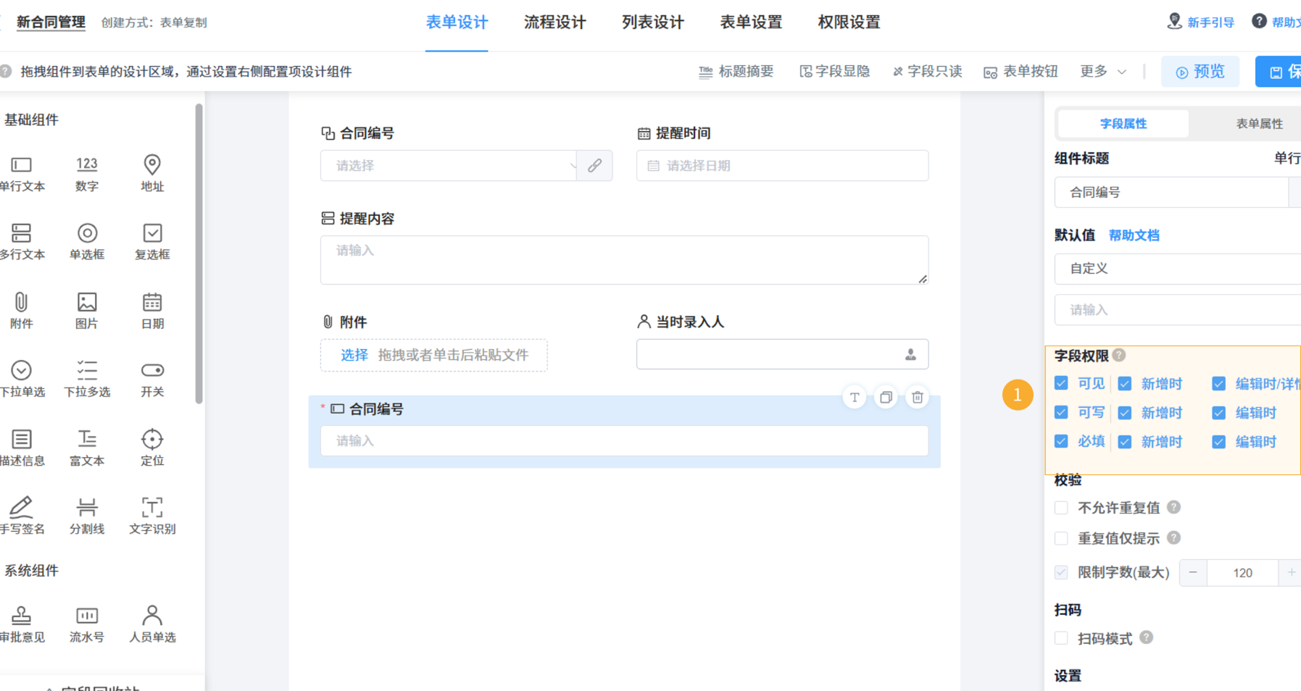Screen dimensions: 1301x691
Task: Delete the selected 合同编号 field
Action: (x=918, y=397)
